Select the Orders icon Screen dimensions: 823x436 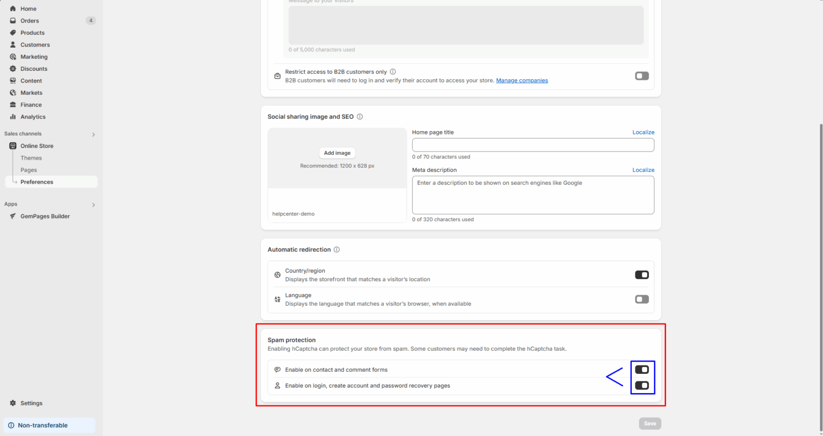point(13,20)
